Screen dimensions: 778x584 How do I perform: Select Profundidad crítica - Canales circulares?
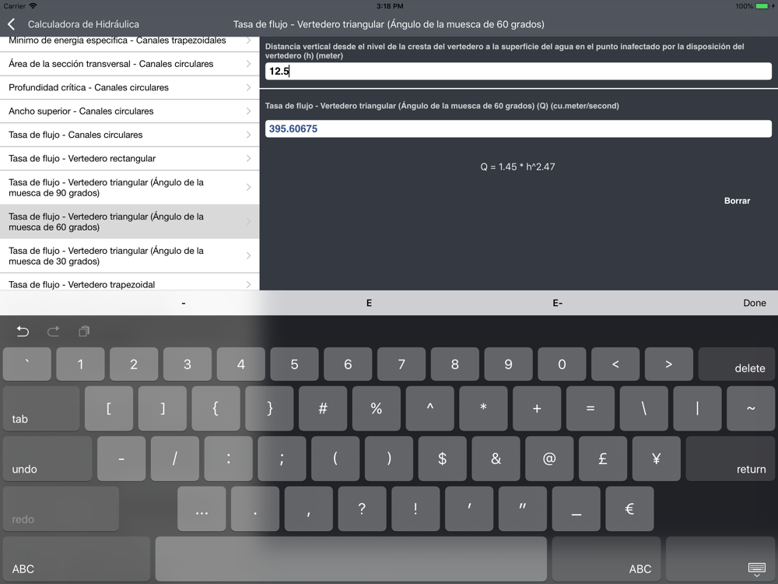coord(129,87)
